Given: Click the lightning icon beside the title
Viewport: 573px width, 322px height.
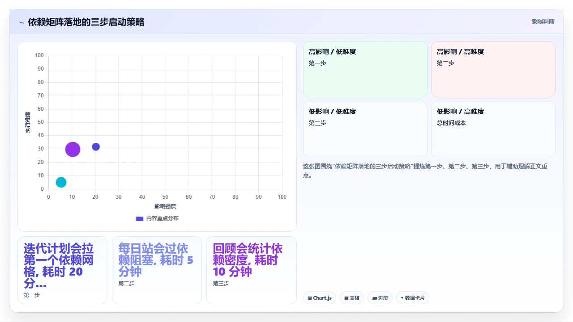Looking at the screenshot, I should coord(21,22).
